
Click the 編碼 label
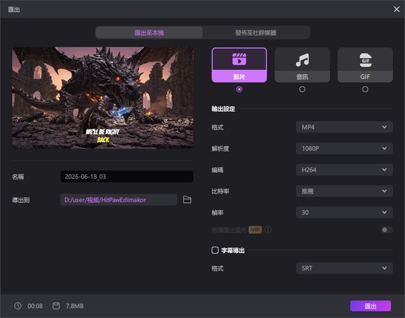[x=218, y=170]
